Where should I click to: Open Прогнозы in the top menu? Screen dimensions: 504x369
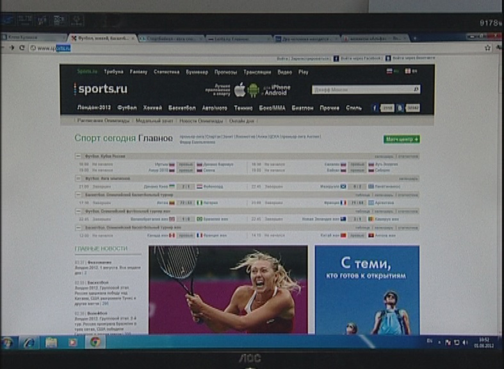225,72
